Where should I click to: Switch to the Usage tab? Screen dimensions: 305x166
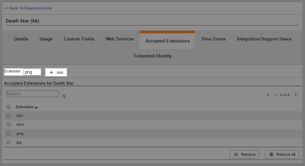46,39
